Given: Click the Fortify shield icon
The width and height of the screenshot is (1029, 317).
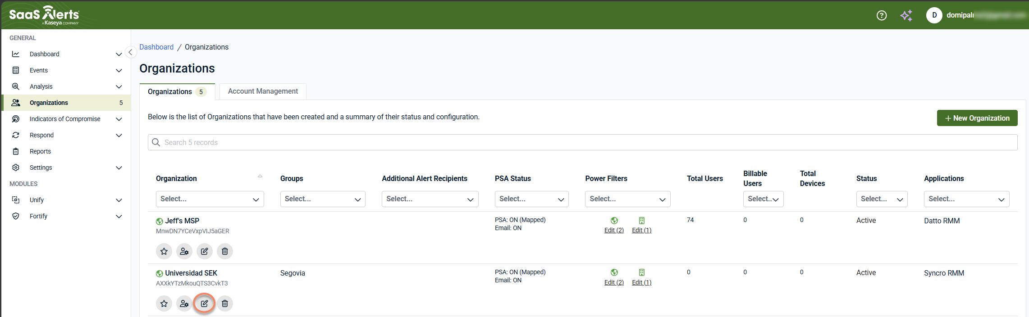Looking at the screenshot, I should point(16,216).
